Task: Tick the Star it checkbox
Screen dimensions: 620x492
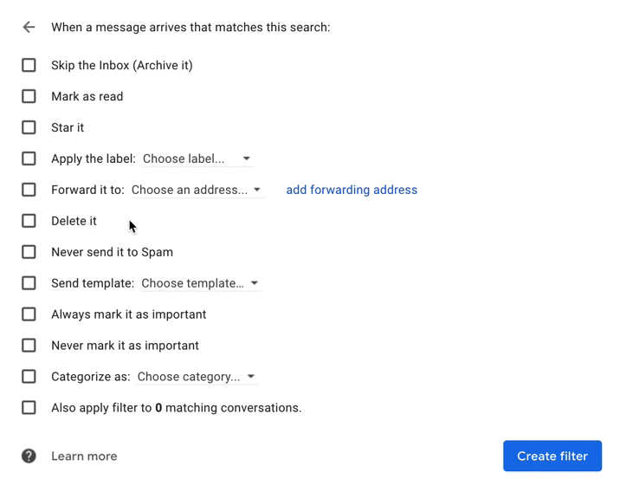Action: click(x=29, y=127)
